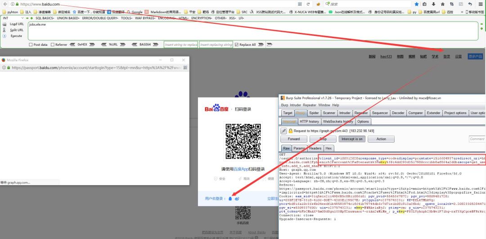Screen dimensions: 486x239
Task: Click the Insert string to replace field
Action: [181, 44]
